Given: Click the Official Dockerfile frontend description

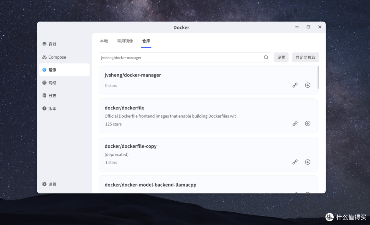Looking at the screenshot, I should (x=172, y=116).
